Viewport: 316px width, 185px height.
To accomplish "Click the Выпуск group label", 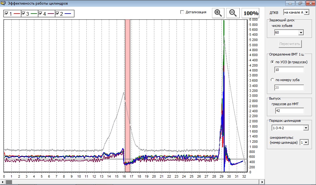I will point(275,98).
